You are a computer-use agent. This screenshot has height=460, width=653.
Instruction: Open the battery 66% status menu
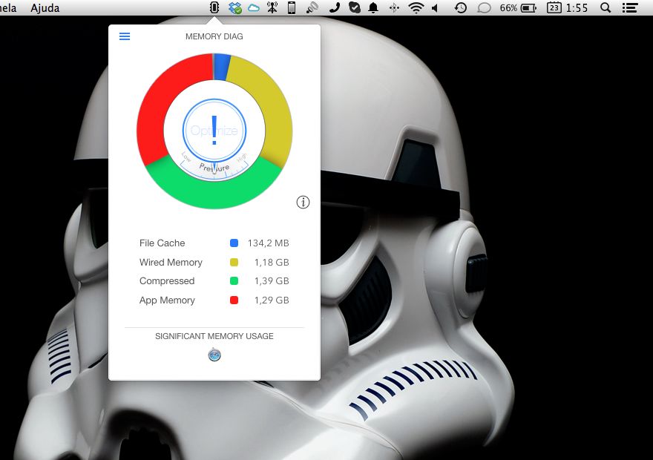(x=518, y=7)
